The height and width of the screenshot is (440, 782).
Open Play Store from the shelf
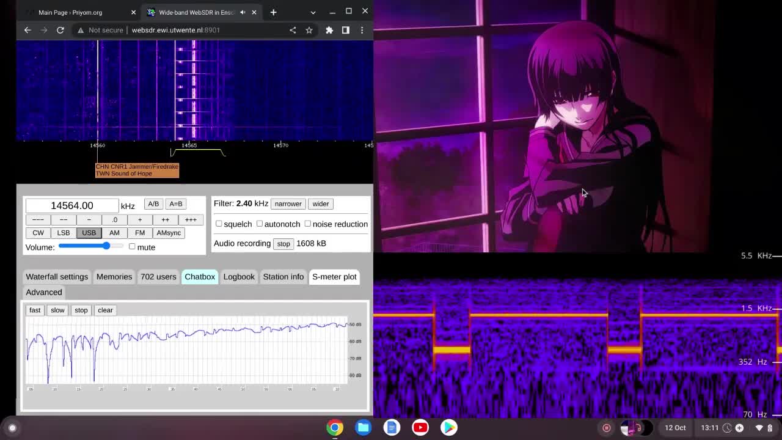(x=449, y=428)
